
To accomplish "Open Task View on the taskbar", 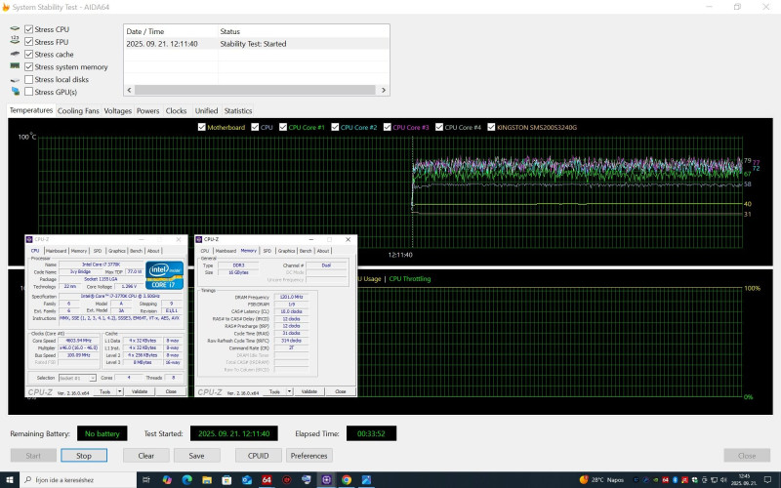I will (145, 479).
